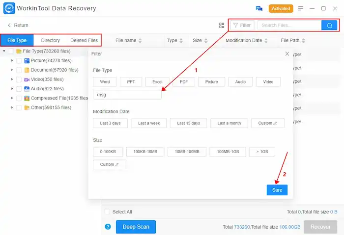
Task: Tick the Audio(922 files) checkbox
Action: [x=19, y=89]
